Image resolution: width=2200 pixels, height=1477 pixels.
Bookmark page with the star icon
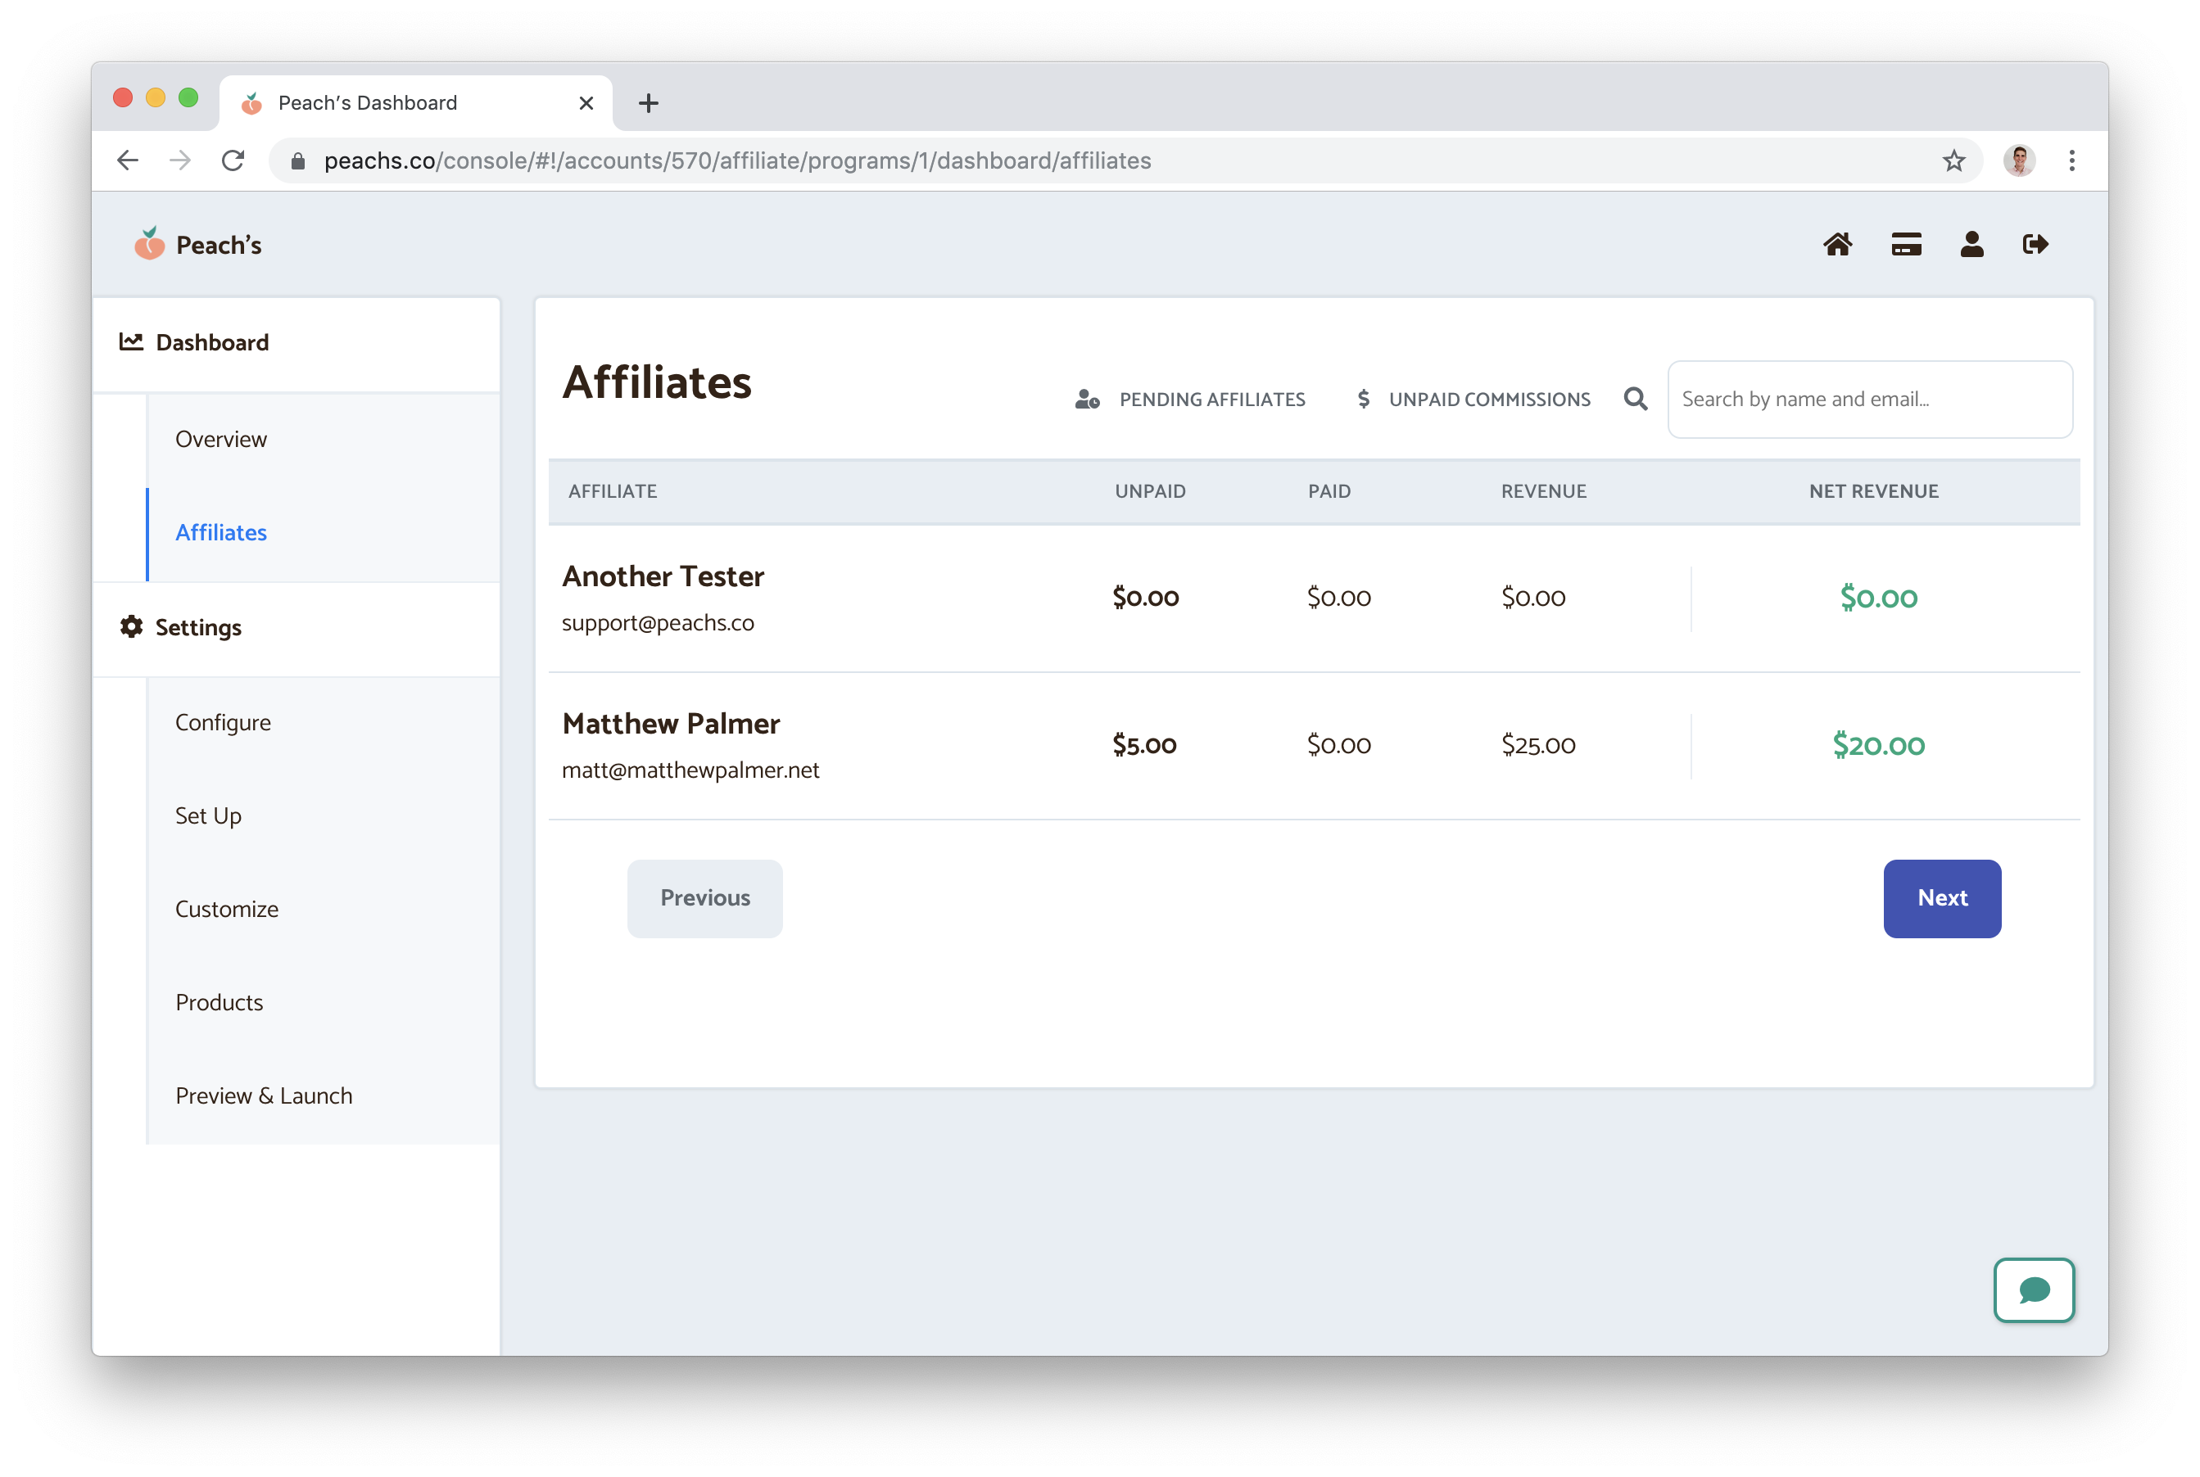coord(1953,161)
